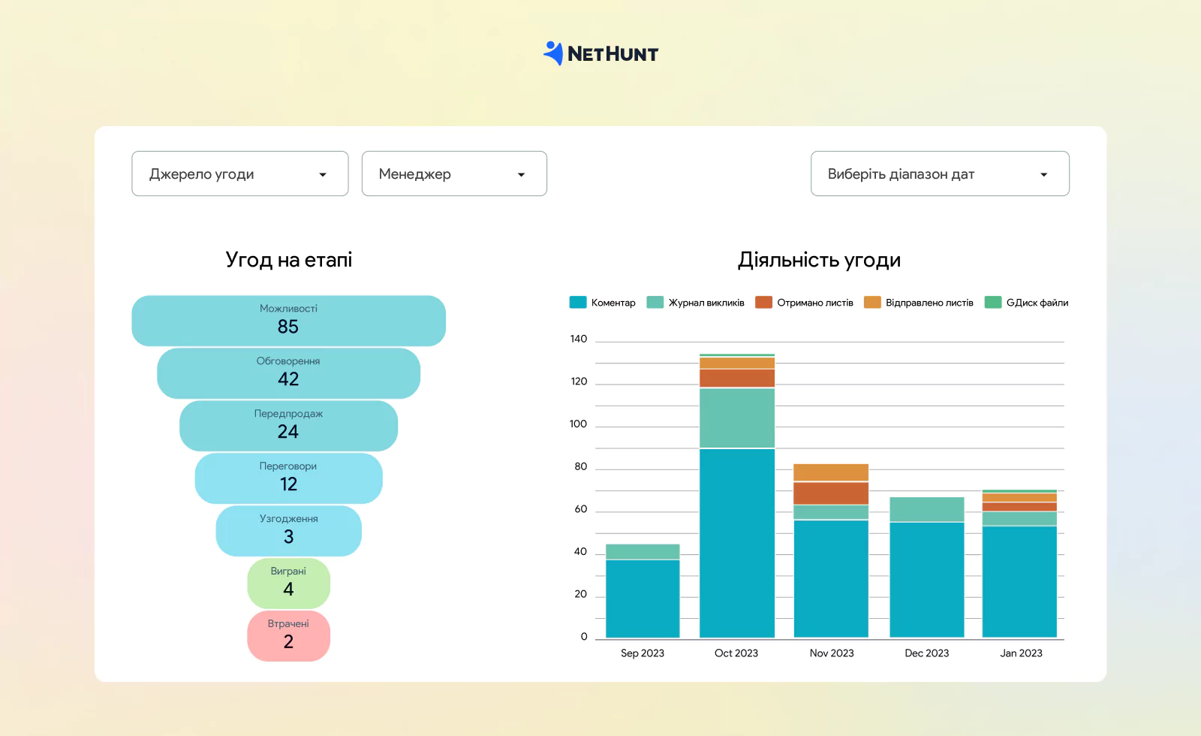1201x736 pixels.
Task: Click the teal Журнал викликів segment in Oct 2023
Action: tap(737, 418)
